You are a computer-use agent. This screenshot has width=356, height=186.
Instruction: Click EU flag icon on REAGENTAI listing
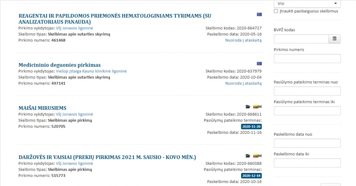tap(259, 14)
